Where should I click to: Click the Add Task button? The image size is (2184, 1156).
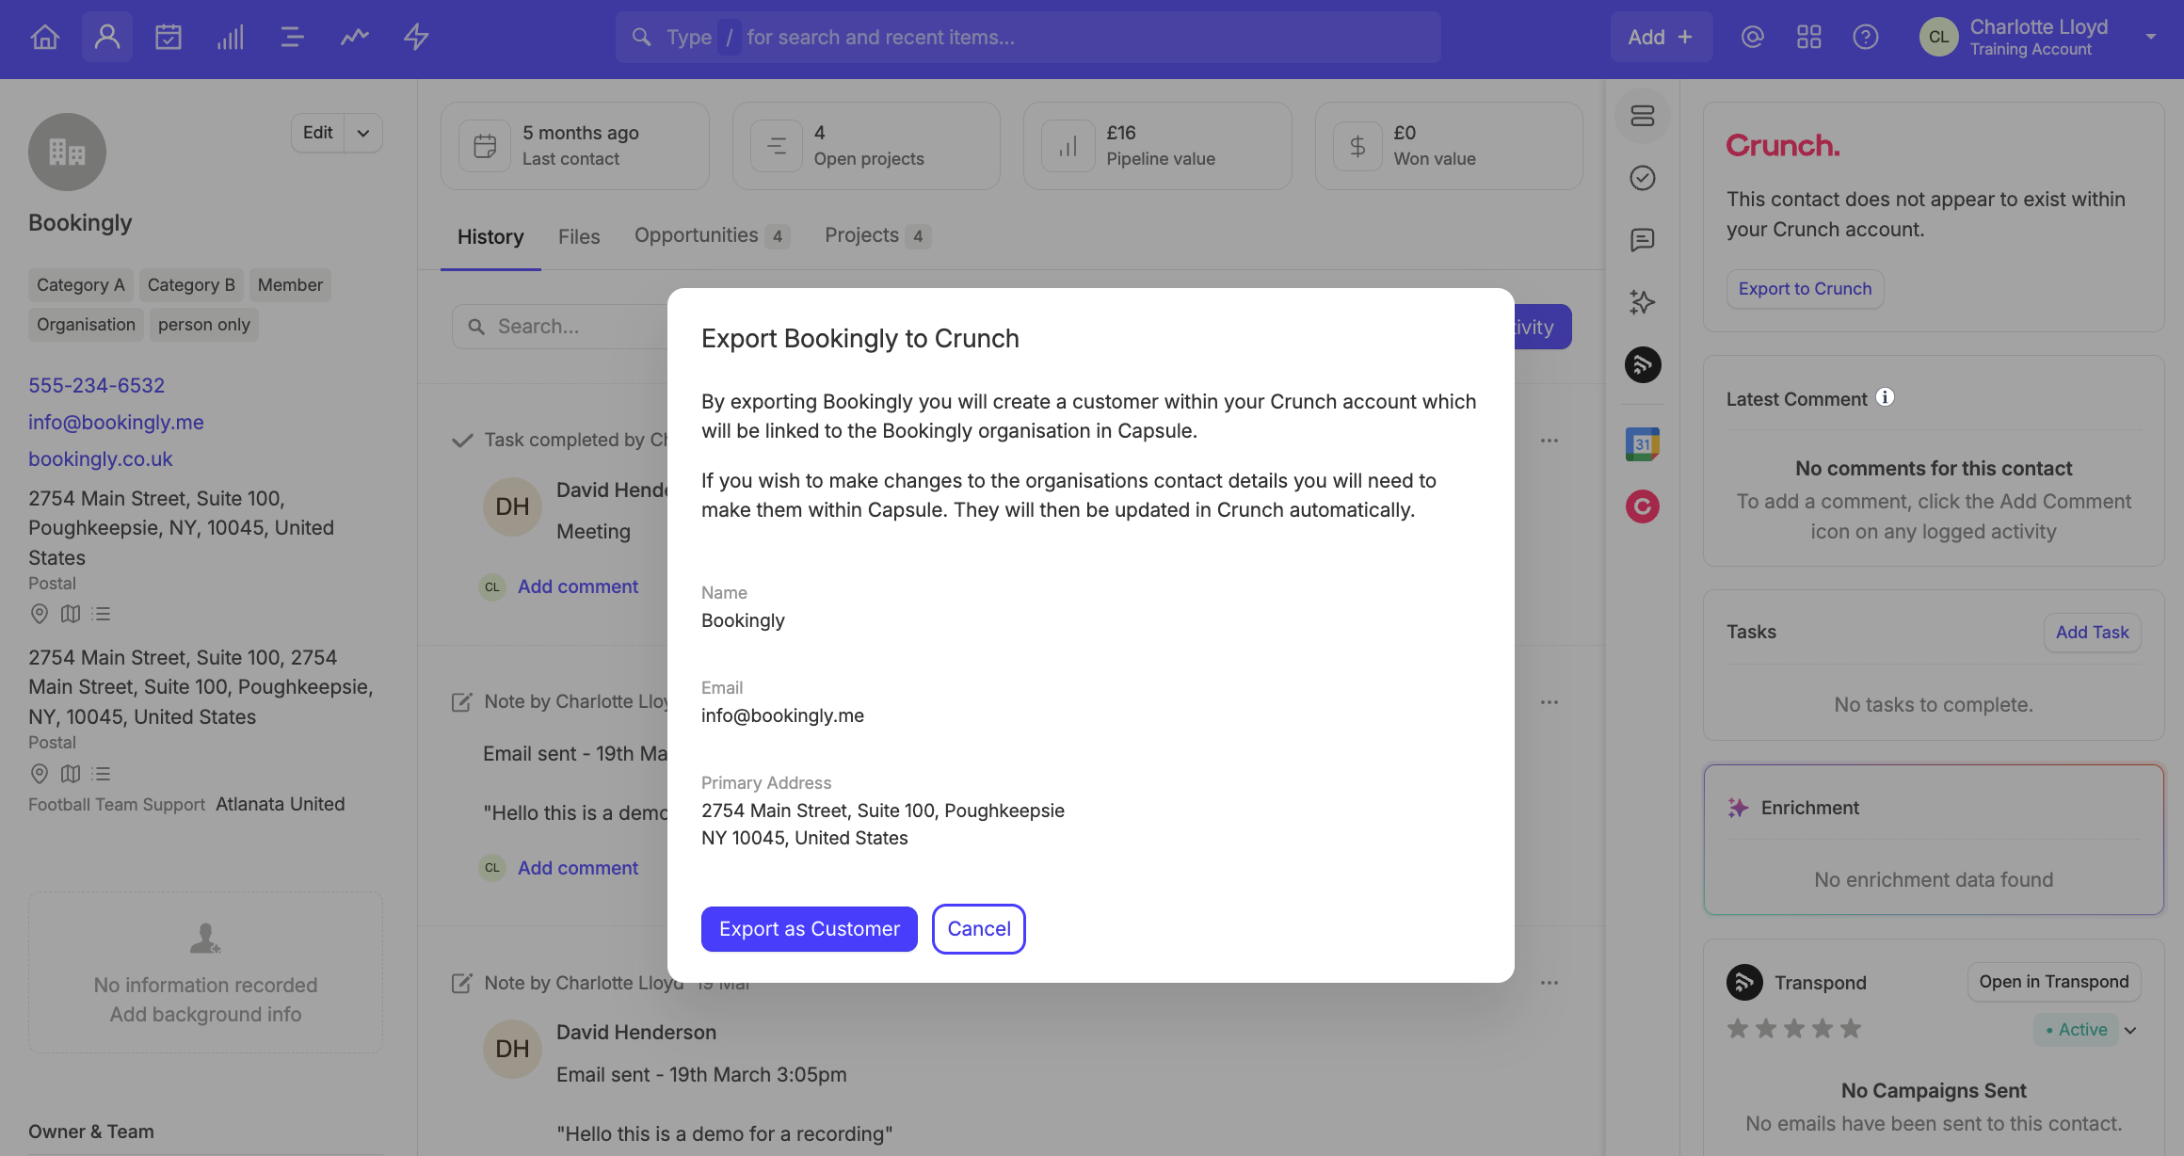2092,633
